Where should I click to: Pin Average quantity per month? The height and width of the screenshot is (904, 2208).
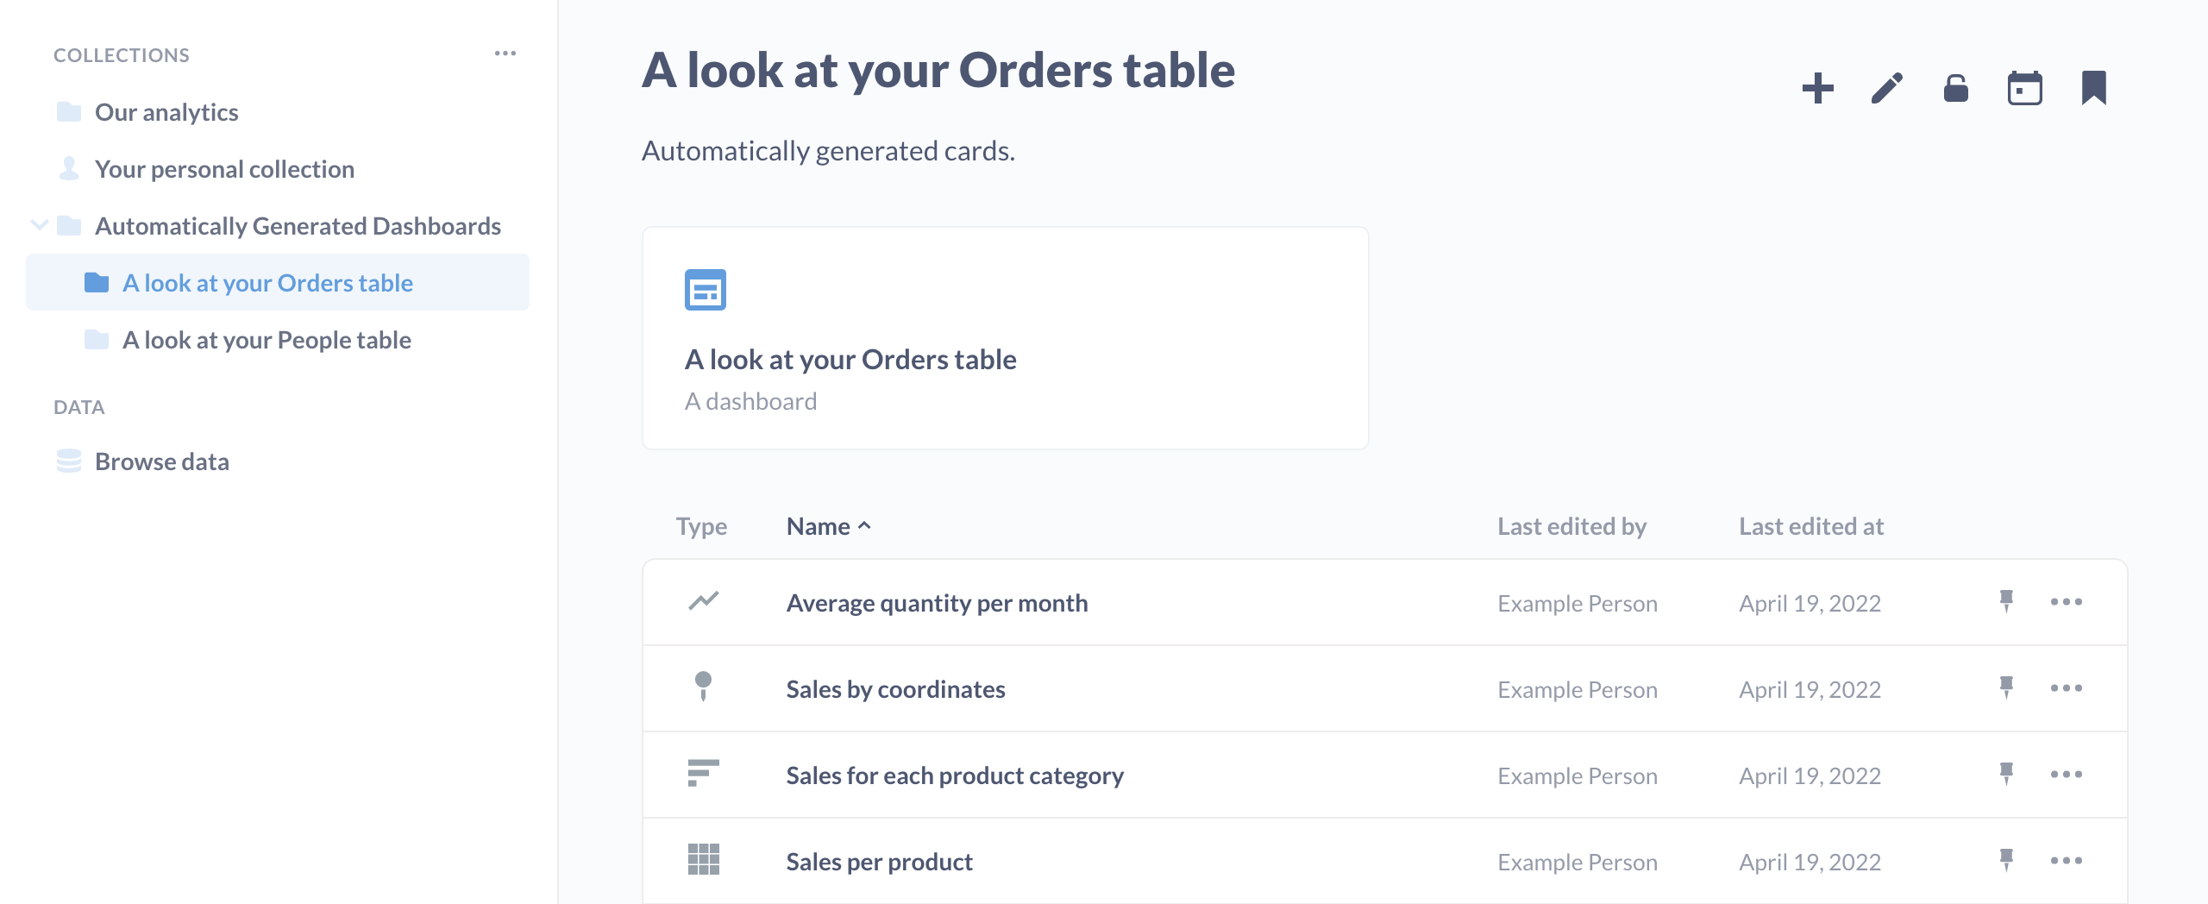click(x=2006, y=601)
